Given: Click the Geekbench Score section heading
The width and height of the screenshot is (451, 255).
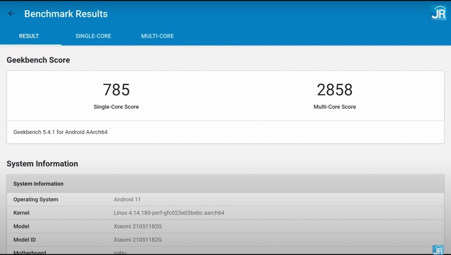Looking at the screenshot, I should tap(38, 60).
